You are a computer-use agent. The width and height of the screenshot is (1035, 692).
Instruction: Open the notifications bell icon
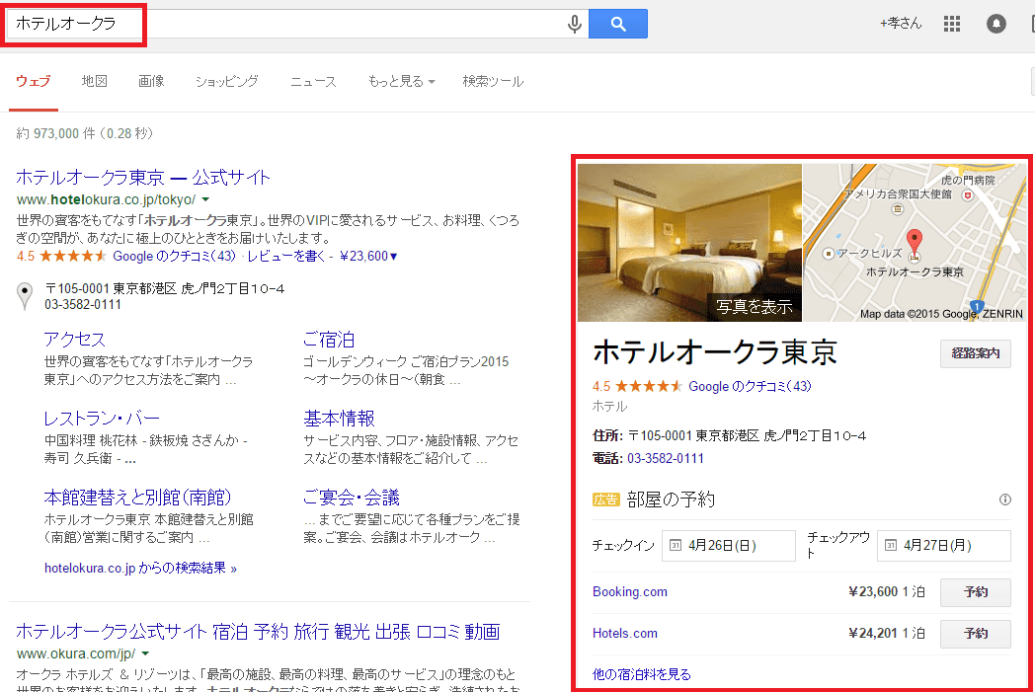[995, 25]
